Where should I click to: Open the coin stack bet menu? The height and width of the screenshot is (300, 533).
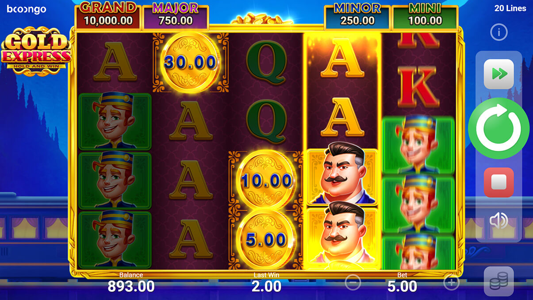pyautogui.click(x=499, y=281)
